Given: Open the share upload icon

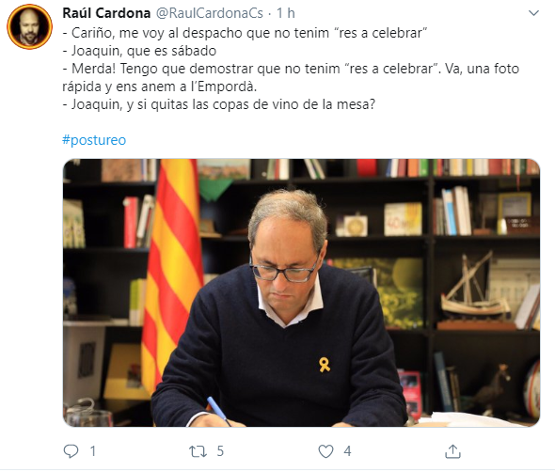Looking at the screenshot, I should pos(452,451).
